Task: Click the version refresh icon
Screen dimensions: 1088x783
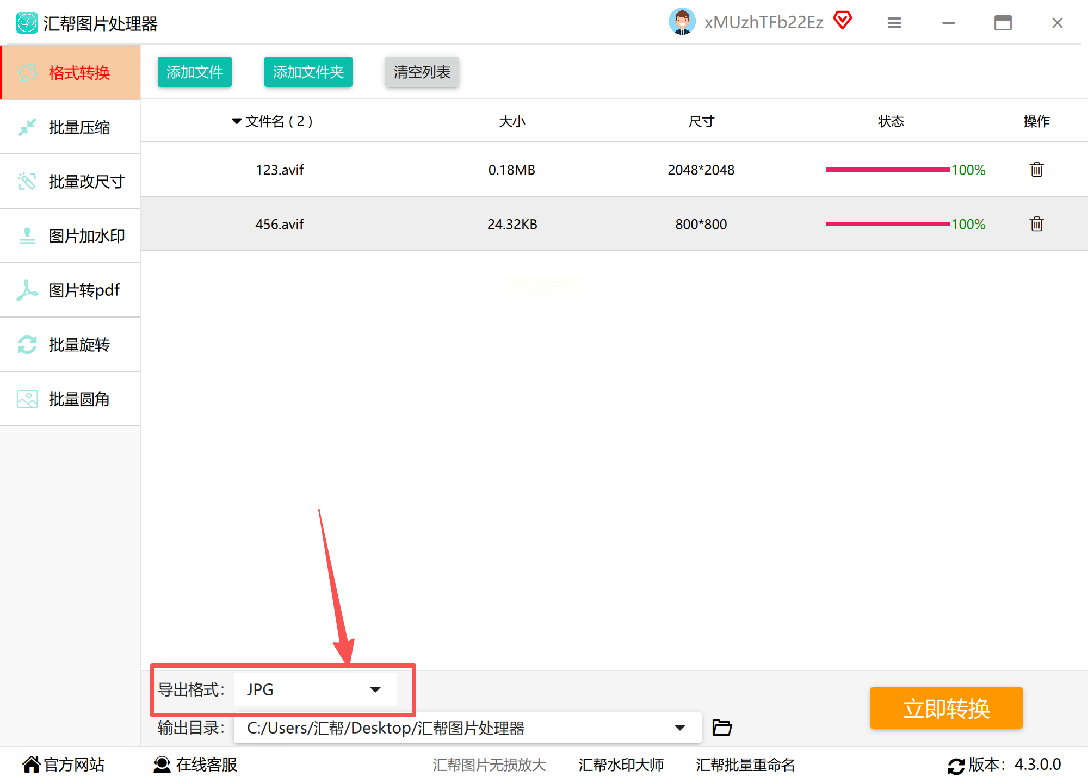Action: (956, 766)
